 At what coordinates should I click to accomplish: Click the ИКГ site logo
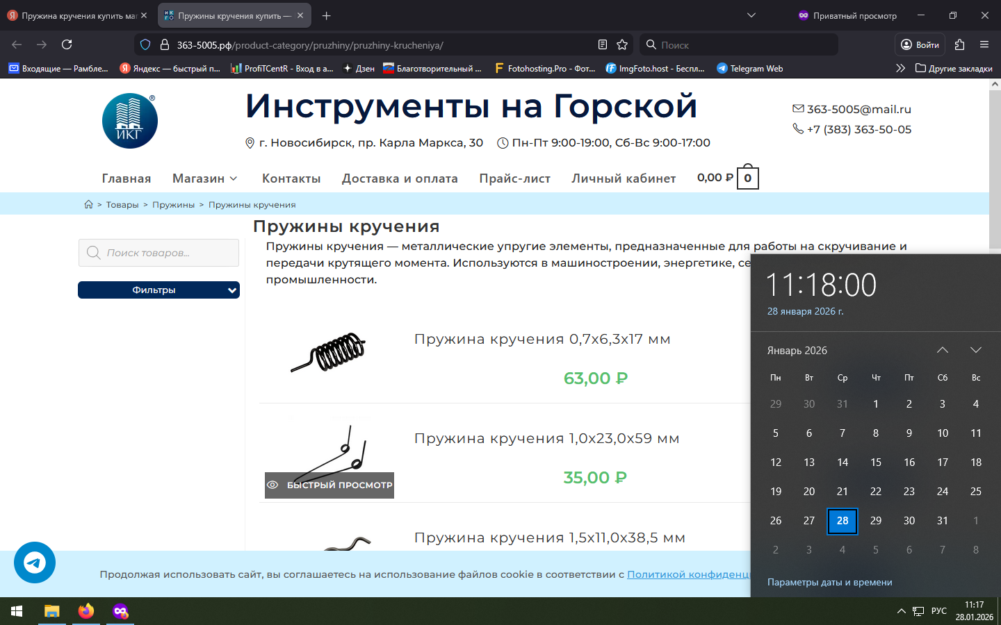[x=129, y=121]
